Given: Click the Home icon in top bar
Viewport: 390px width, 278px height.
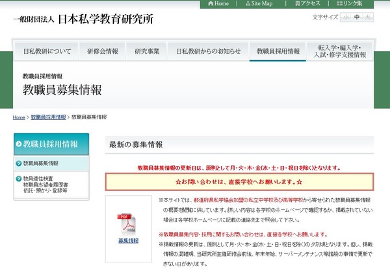Looking at the screenshot, I should (x=218, y=4).
